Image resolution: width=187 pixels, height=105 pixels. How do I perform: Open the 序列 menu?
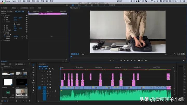pos(33,1)
